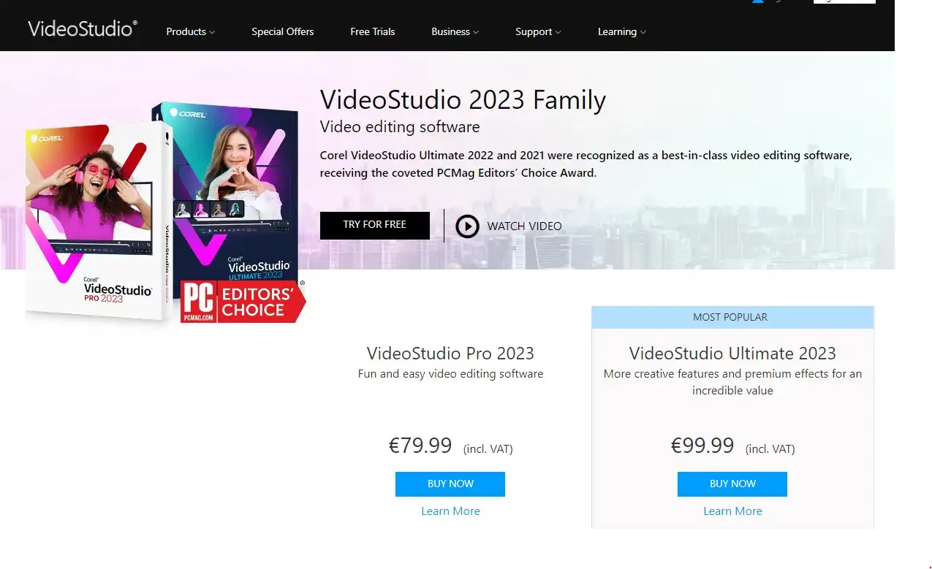Click the blue user account icon at top

(x=757, y=1)
